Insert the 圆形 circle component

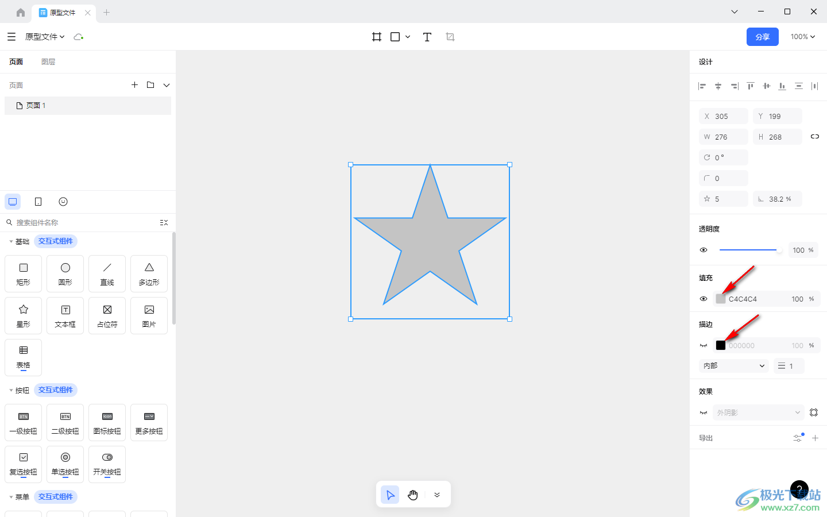pyautogui.click(x=65, y=273)
